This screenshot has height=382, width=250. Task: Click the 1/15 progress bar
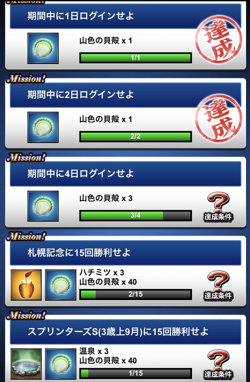[x=135, y=373]
